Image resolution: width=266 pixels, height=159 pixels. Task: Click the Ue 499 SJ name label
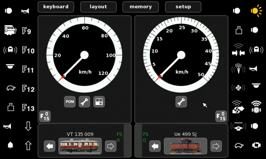pos(185,134)
